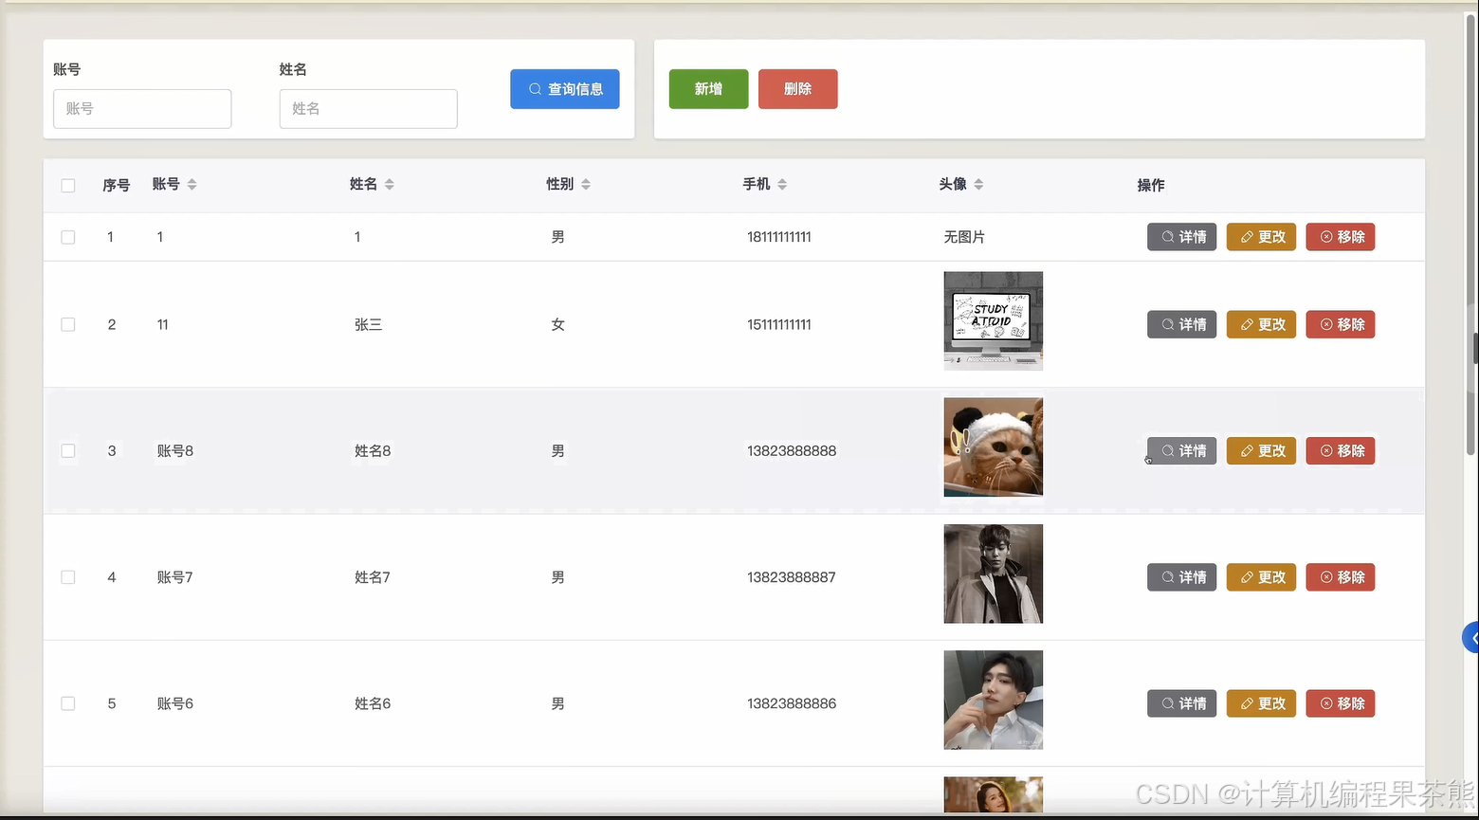Tick the checkbox for the 账号8 row
The height and width of the screenshot is (820, 1479).
(68, 450)
